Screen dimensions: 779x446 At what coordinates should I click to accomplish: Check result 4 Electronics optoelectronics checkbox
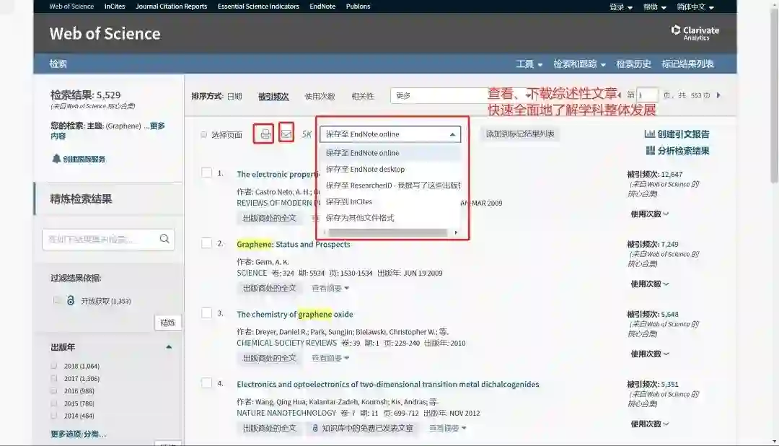(x=206, y=383)
